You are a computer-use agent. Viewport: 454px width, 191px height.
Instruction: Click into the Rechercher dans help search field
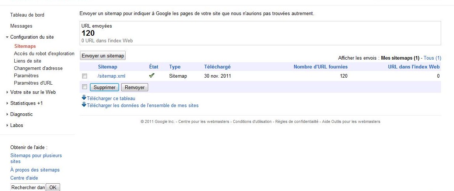coord(28,187)
